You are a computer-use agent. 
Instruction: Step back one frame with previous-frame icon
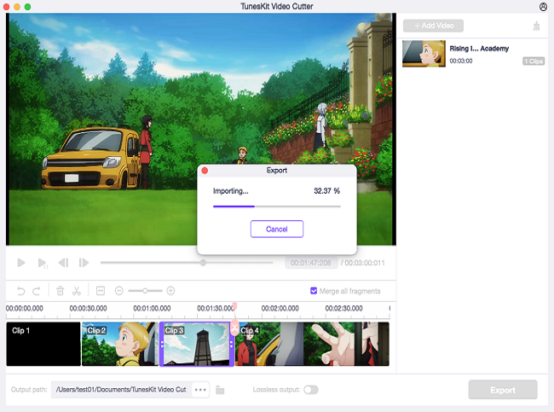63,263
